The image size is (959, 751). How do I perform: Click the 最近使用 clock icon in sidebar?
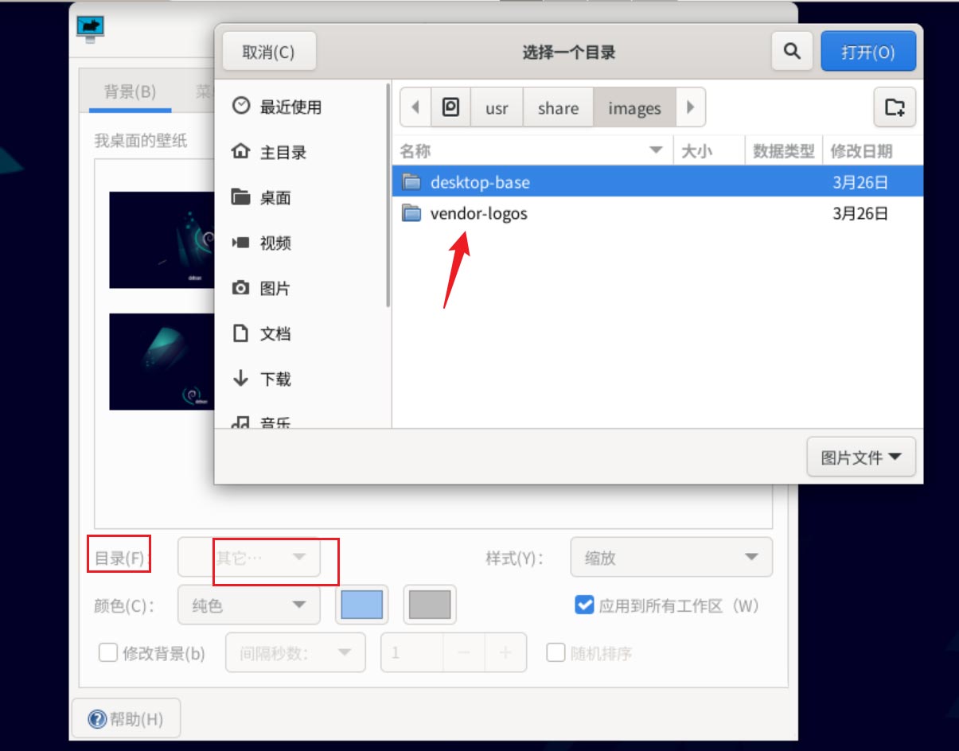pyautogui.click(x=240, y=106)
